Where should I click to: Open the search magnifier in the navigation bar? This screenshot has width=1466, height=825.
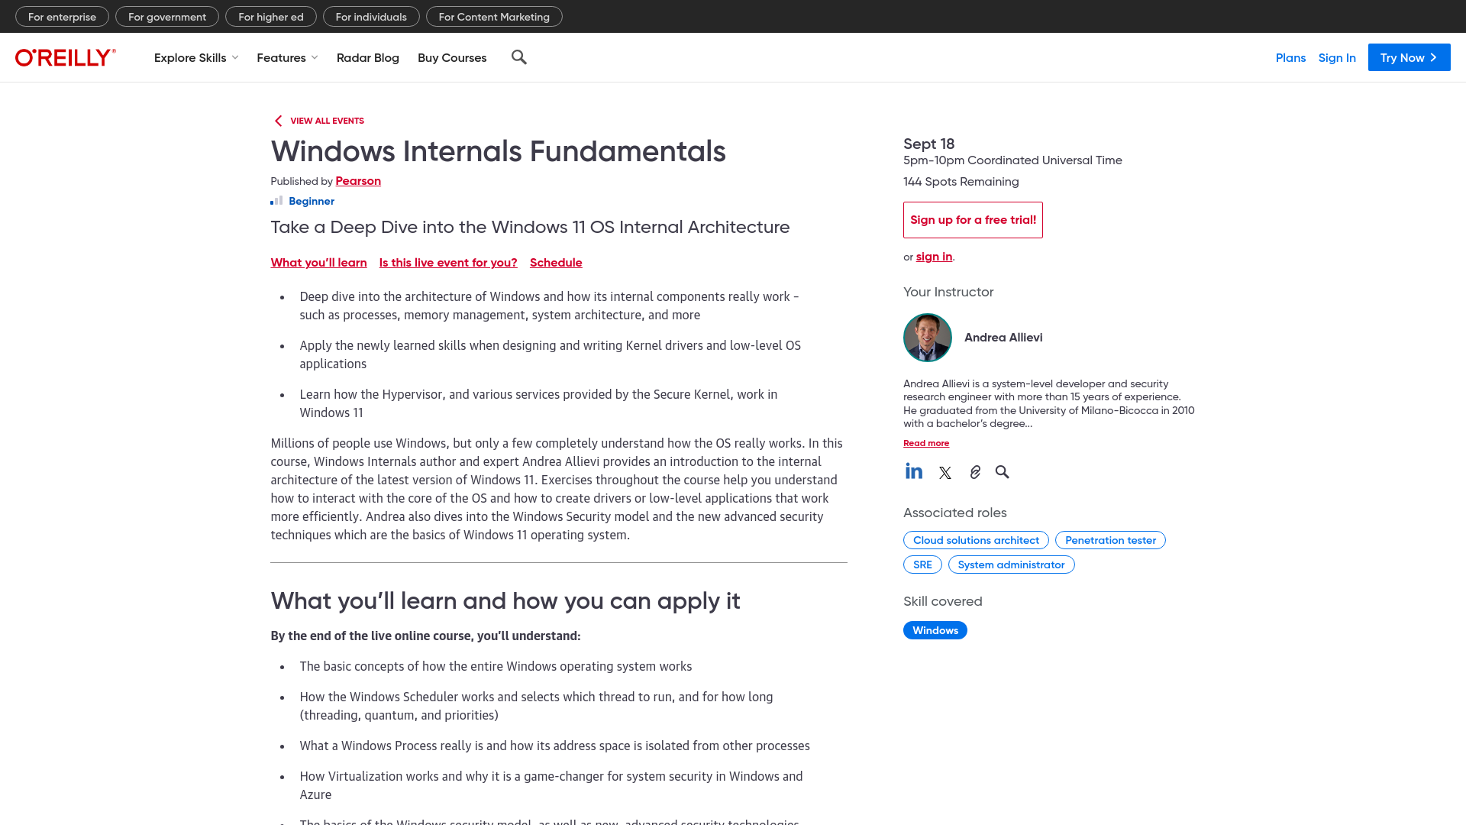(519, 57)
